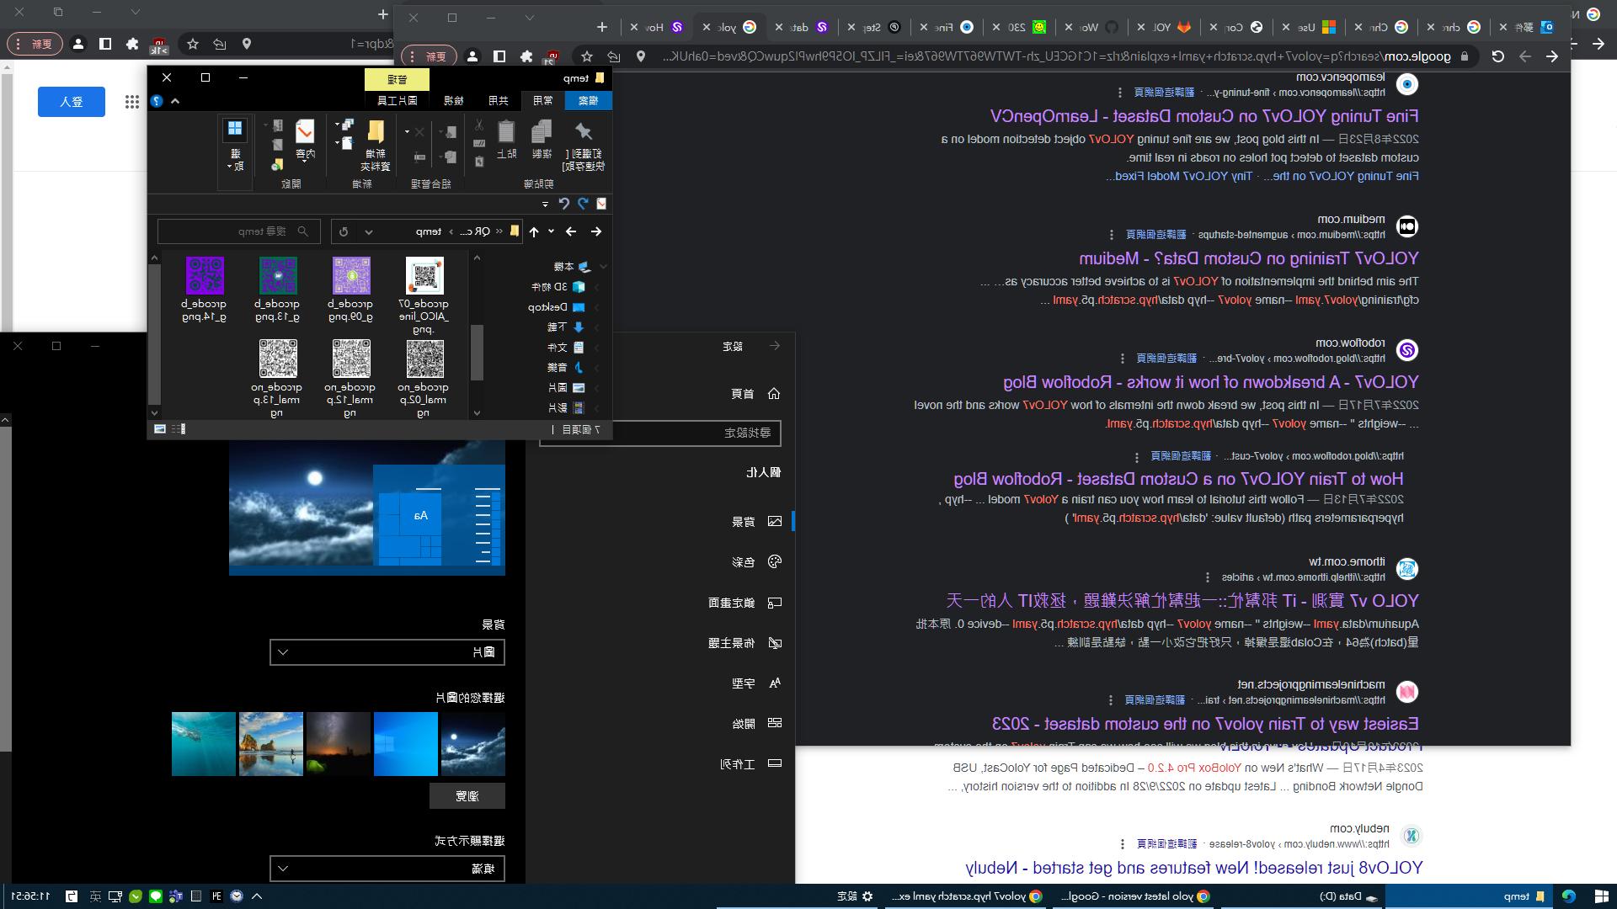Open address bar history dropdown in Explorer
The width and height of the screenshot is (1617, 909).
coord(368,231)
